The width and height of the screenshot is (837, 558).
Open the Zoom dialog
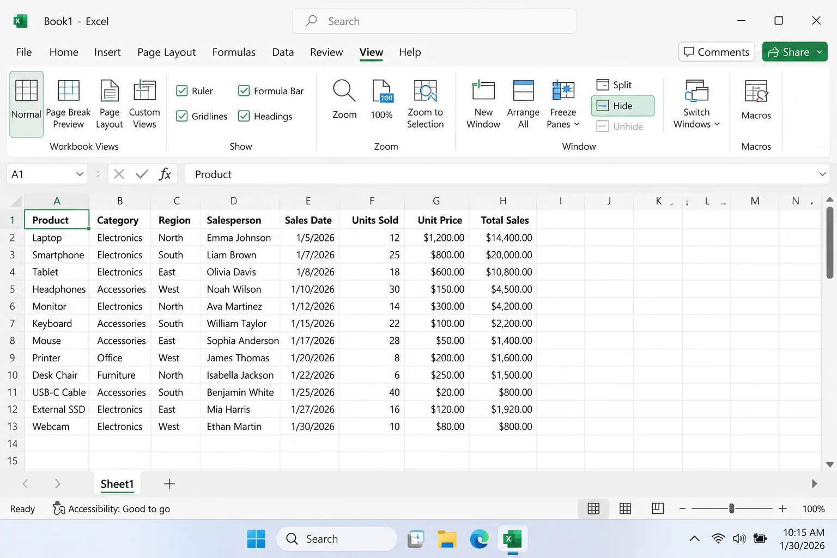344,100
